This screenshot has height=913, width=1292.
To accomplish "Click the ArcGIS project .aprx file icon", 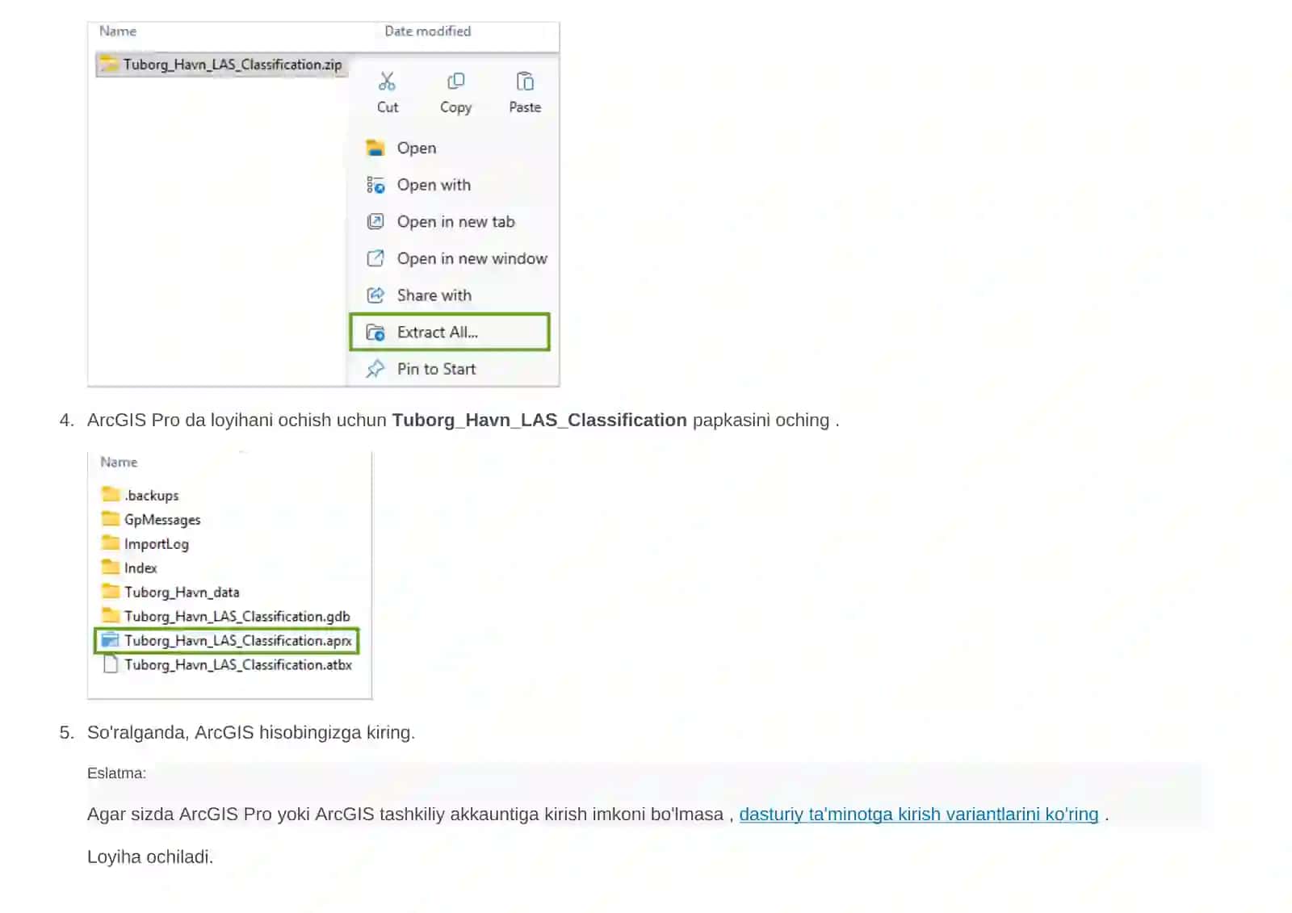I will (111, 640).
